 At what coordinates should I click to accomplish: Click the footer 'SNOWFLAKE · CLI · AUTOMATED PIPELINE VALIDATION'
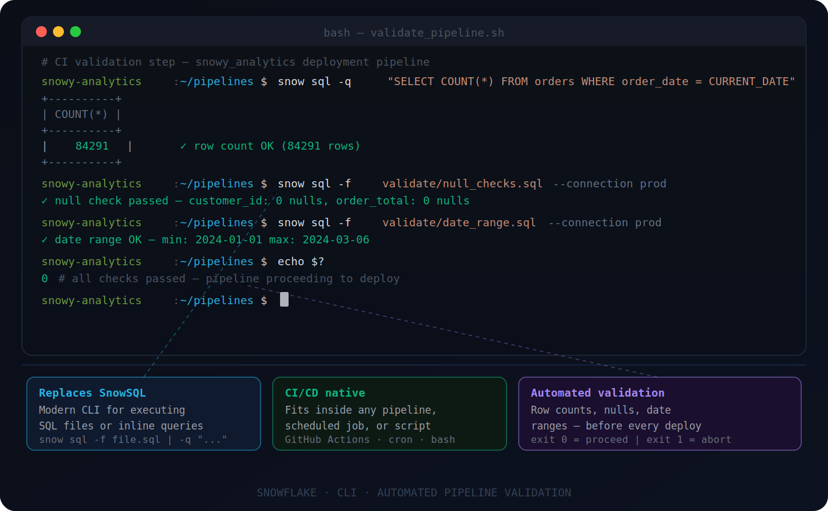pyautogui.click(x=414, y=493)
